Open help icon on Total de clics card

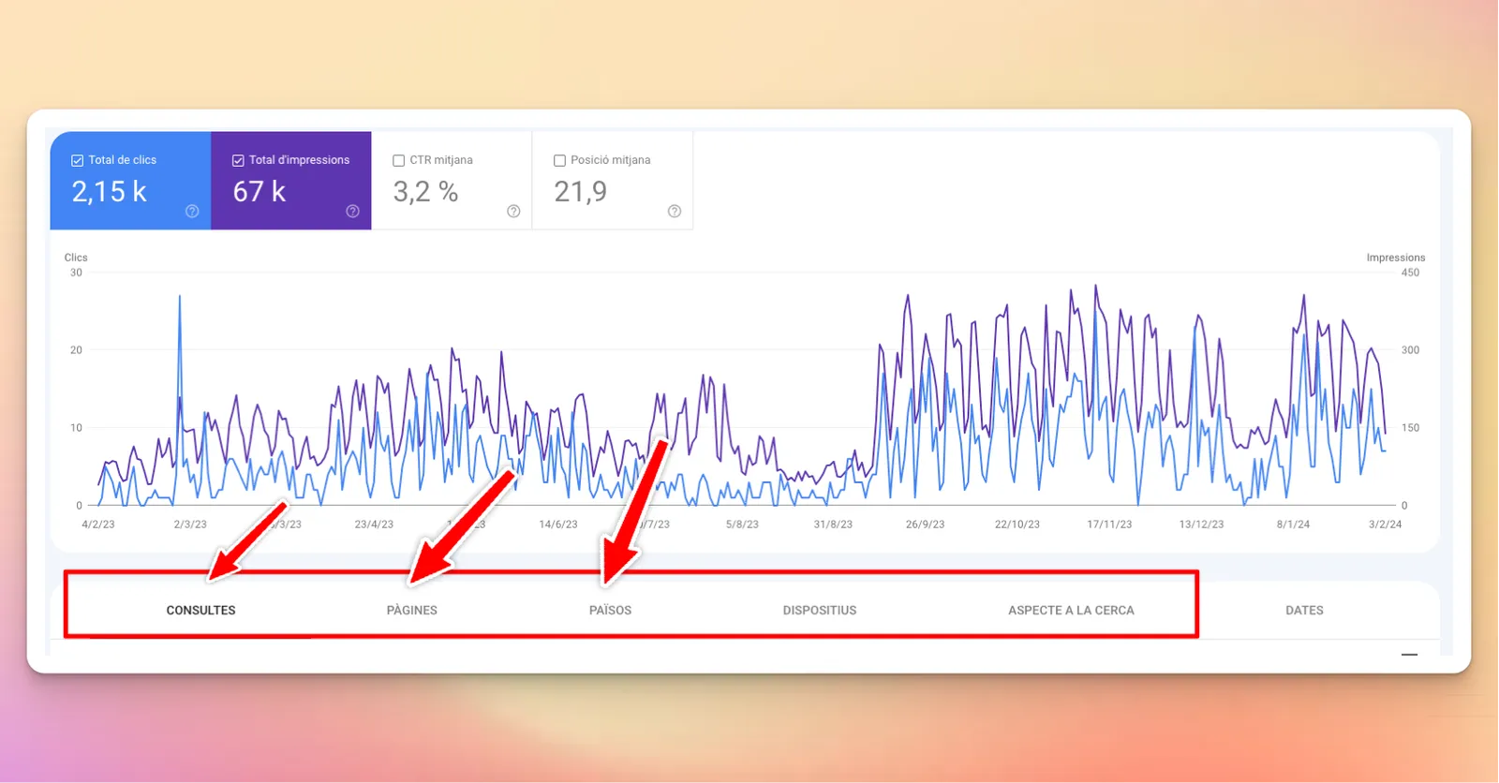pyautogui.click(x=192, y=212)
